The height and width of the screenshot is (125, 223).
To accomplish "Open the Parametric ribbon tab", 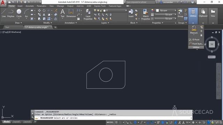I will (41, 6).
